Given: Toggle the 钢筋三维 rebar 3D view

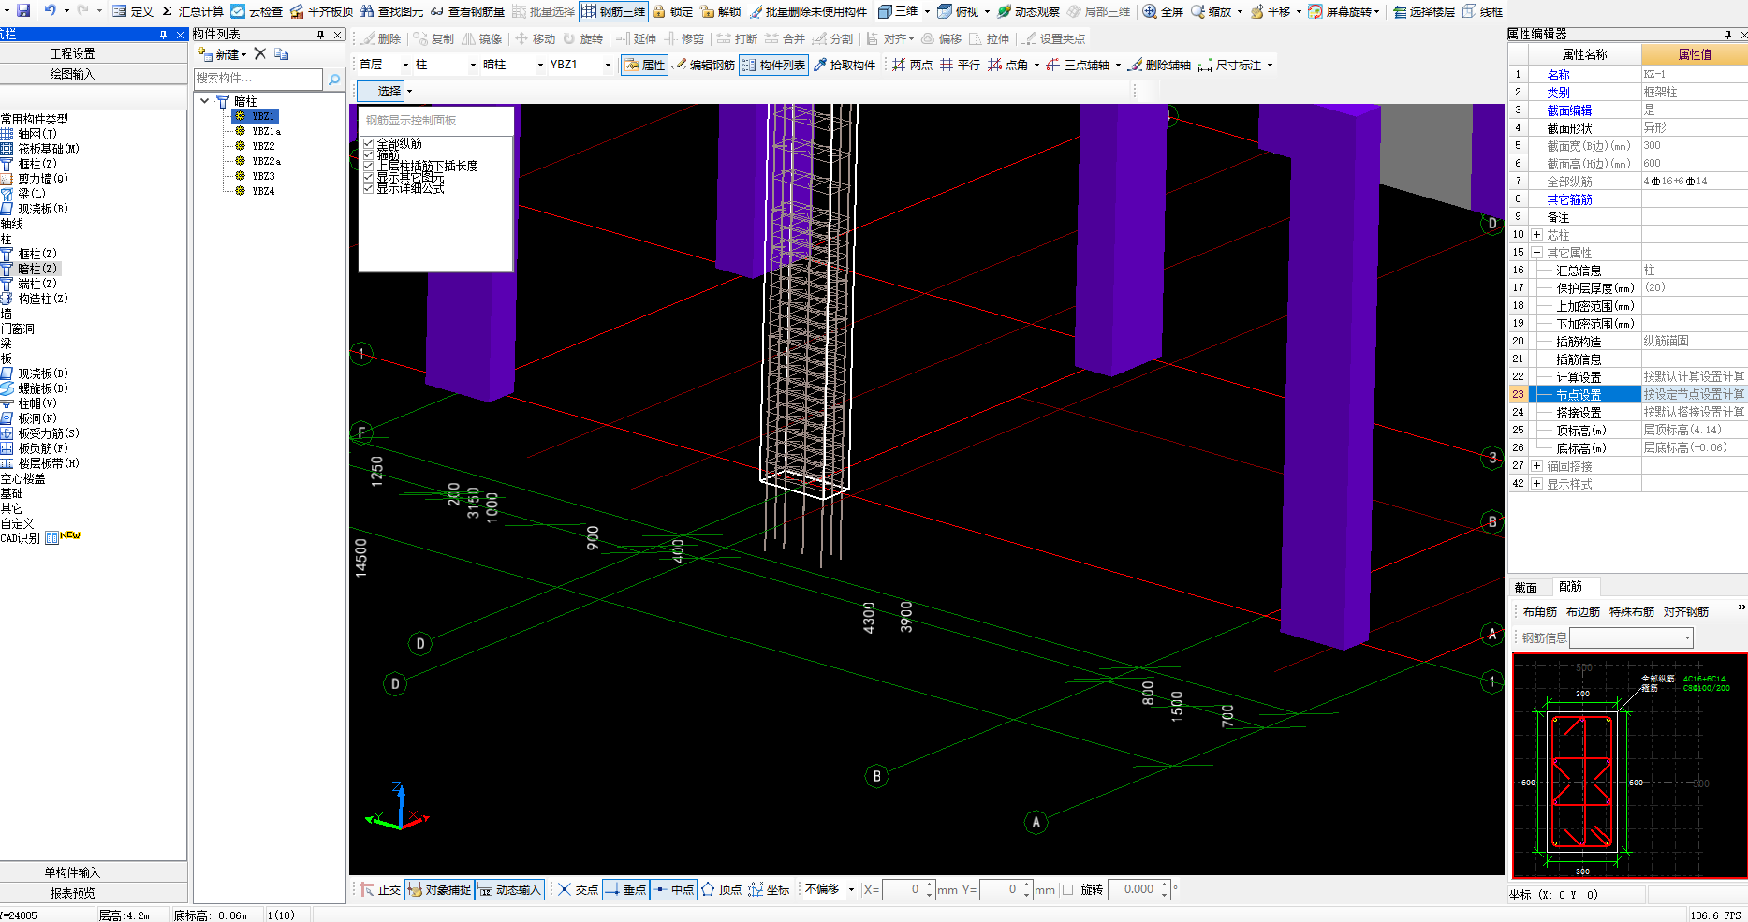Looking at the screenshot, I should [613, 11].
